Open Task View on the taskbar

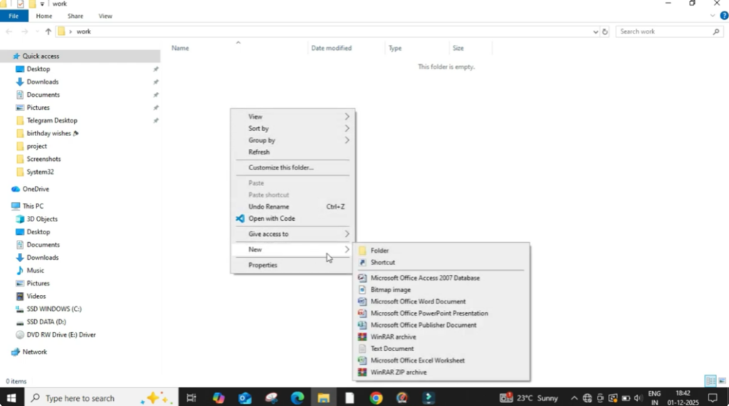(x=191, y=398)
